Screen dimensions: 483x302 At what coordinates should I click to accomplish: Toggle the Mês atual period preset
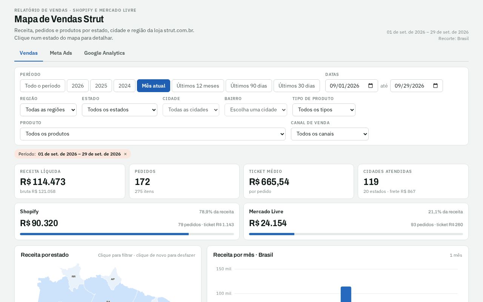pyautogui.click(x=154, y=86)
